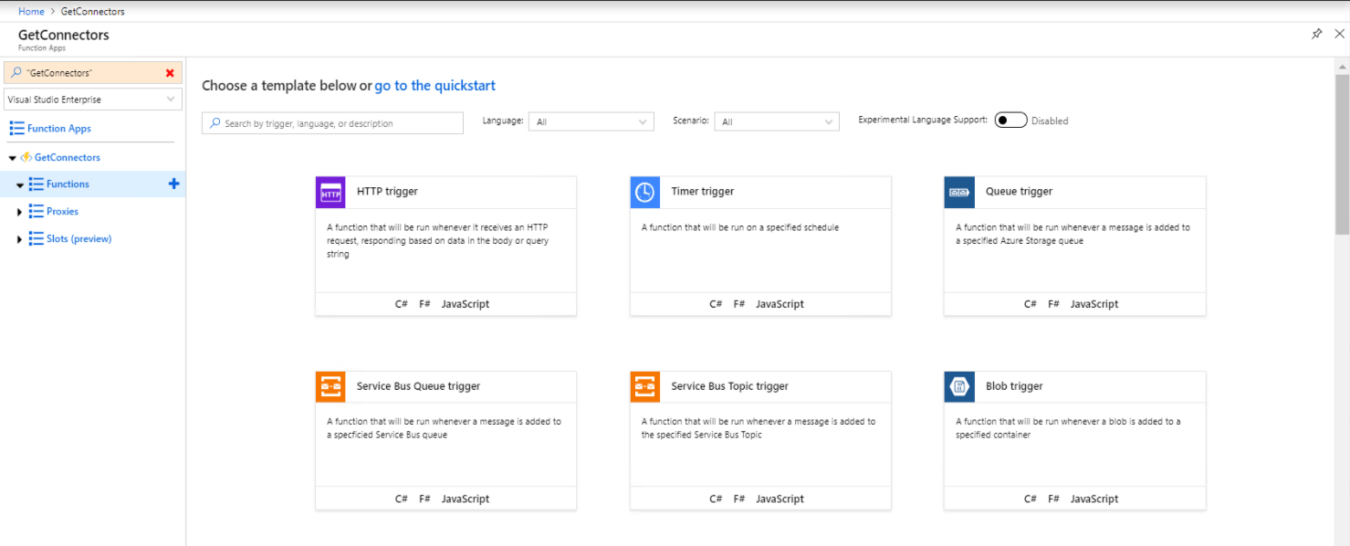Close the GetConnectors blade
The height and width of the screenshot is (546, 1350).
(1339, 34)
